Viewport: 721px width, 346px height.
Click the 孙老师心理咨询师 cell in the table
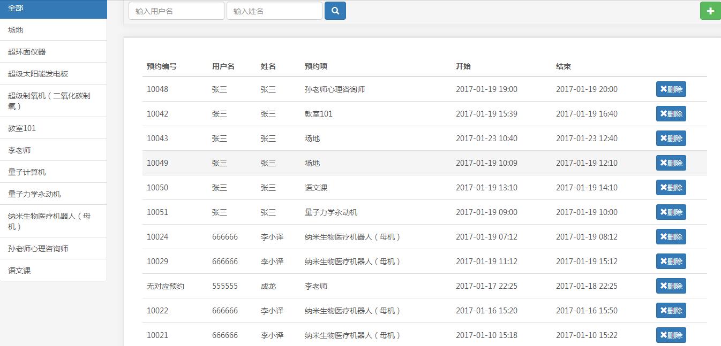point(335,89)
